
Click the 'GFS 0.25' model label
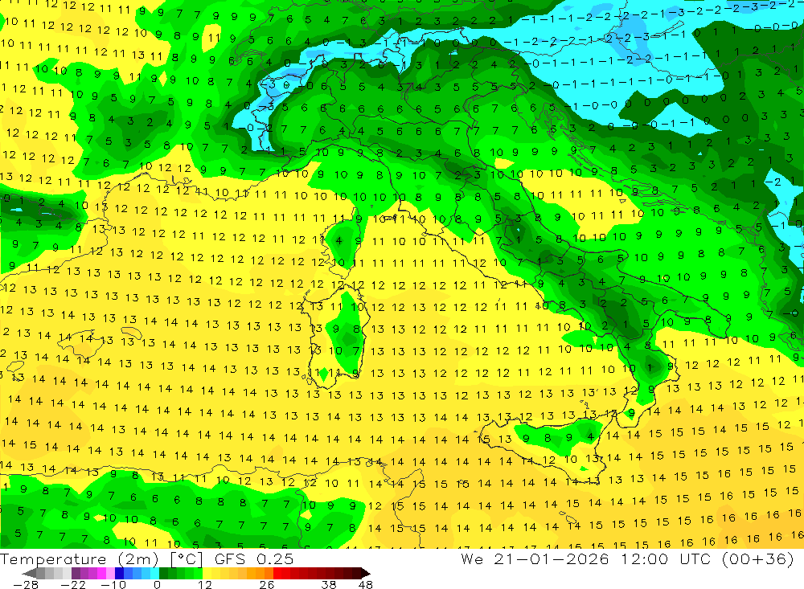point(254,559)
